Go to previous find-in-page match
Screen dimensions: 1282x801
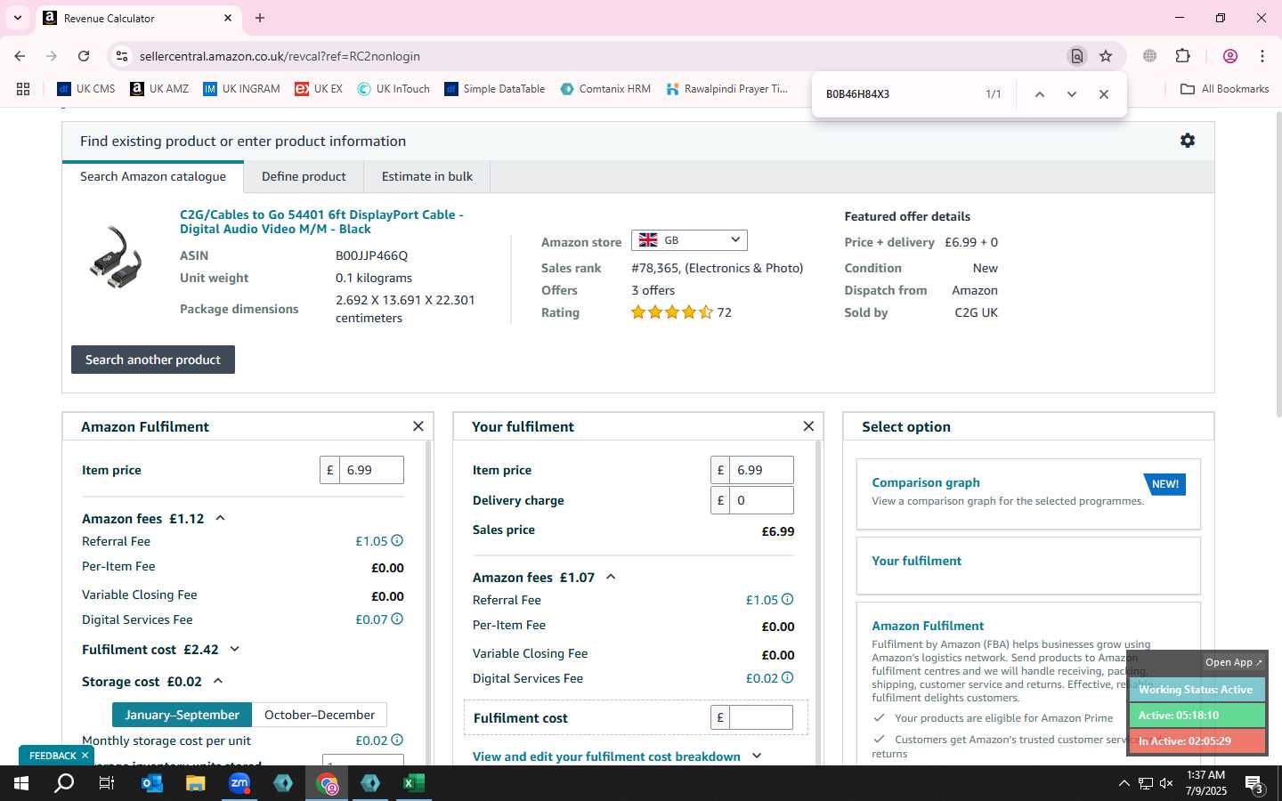1039,94
